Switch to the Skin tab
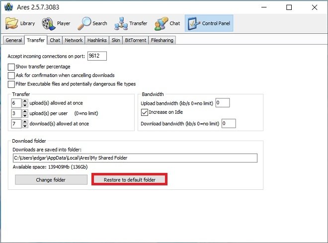 tap(116, 40)
